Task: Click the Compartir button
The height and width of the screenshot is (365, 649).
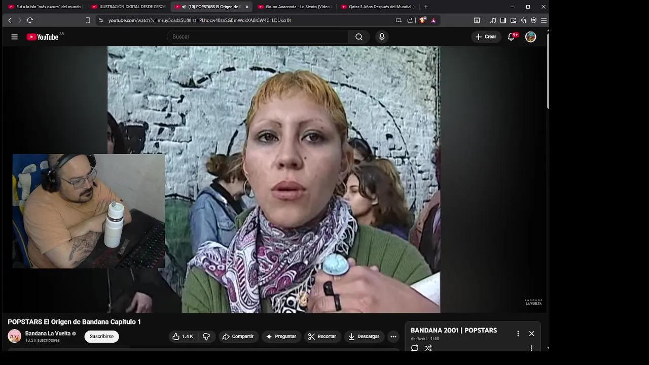Action: pyautogui.click(x=238, y=337)
